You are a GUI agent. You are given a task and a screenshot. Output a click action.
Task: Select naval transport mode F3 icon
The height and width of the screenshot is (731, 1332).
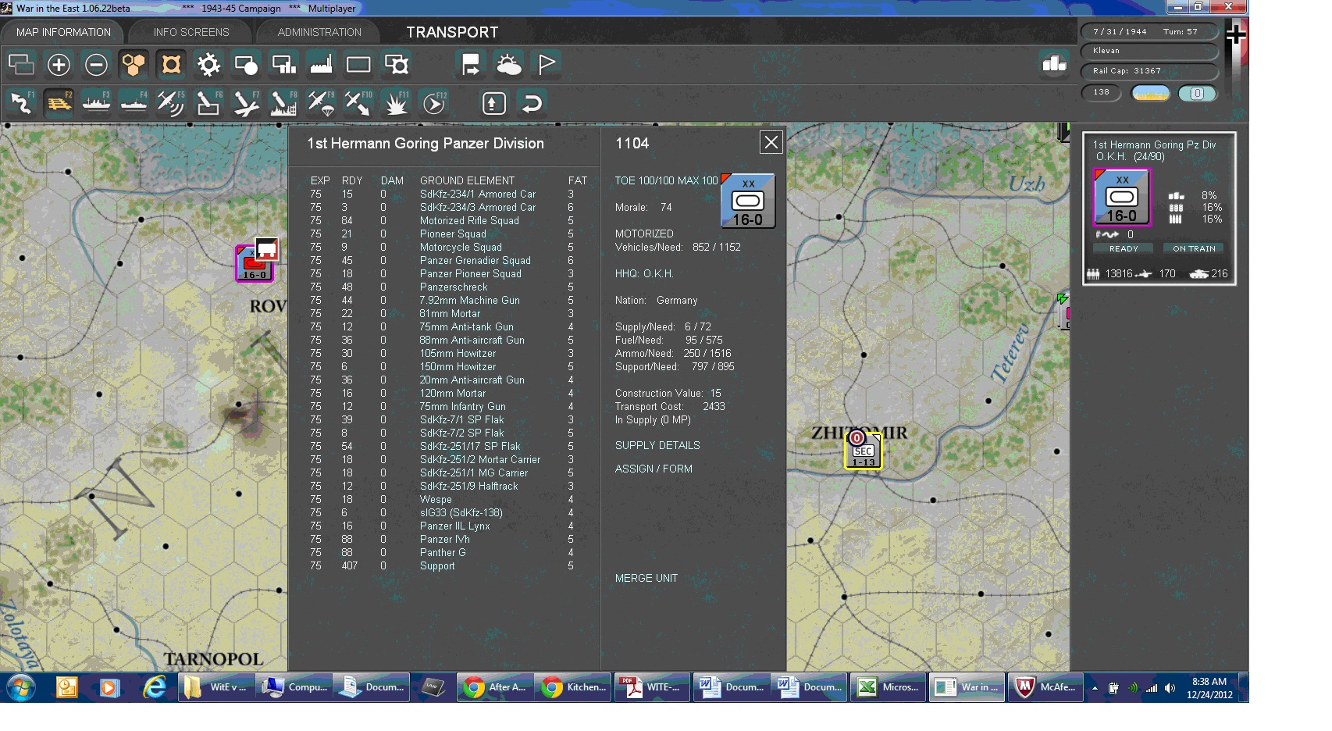(x=96, y=103)
